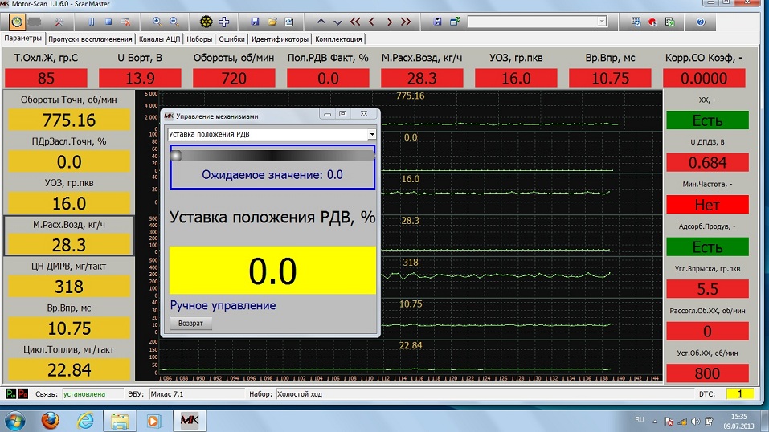Open the Комплектация tab
Screen dimensions: 769x432
338,39
